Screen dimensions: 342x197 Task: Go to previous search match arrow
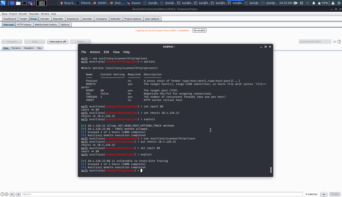[x=12, y=194]
